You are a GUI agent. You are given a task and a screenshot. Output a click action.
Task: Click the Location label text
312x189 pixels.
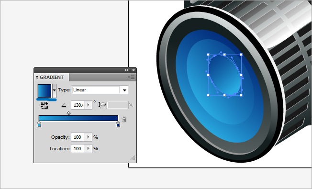click(x=60, y=149)
